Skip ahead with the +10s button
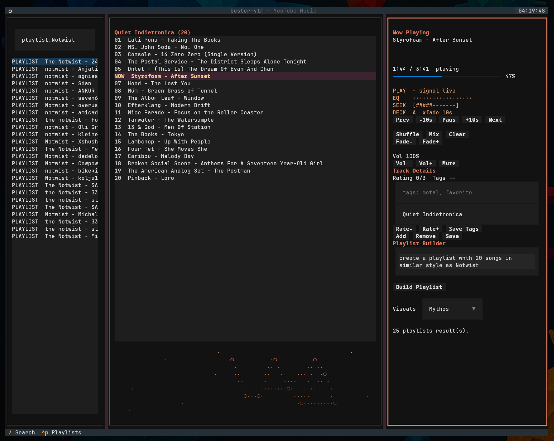The image size is (554, 441). 472,120
